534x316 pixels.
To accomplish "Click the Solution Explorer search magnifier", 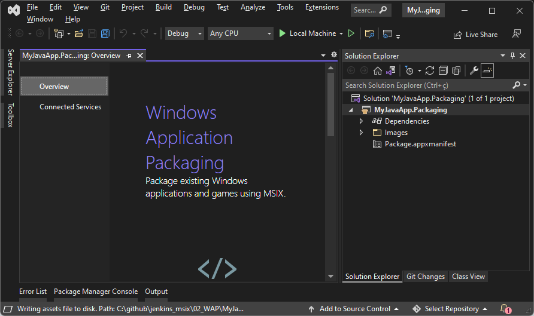I will pos(517,85).
